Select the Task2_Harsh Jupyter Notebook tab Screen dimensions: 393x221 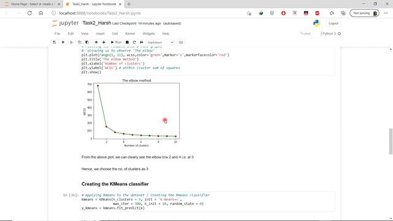94,4
